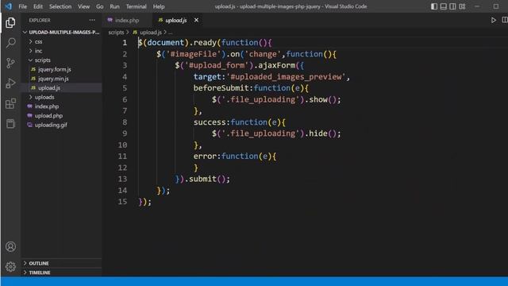Select the upload.js editor tab
Viewport: 508px width, 286px height.
[x=176, y=20]
